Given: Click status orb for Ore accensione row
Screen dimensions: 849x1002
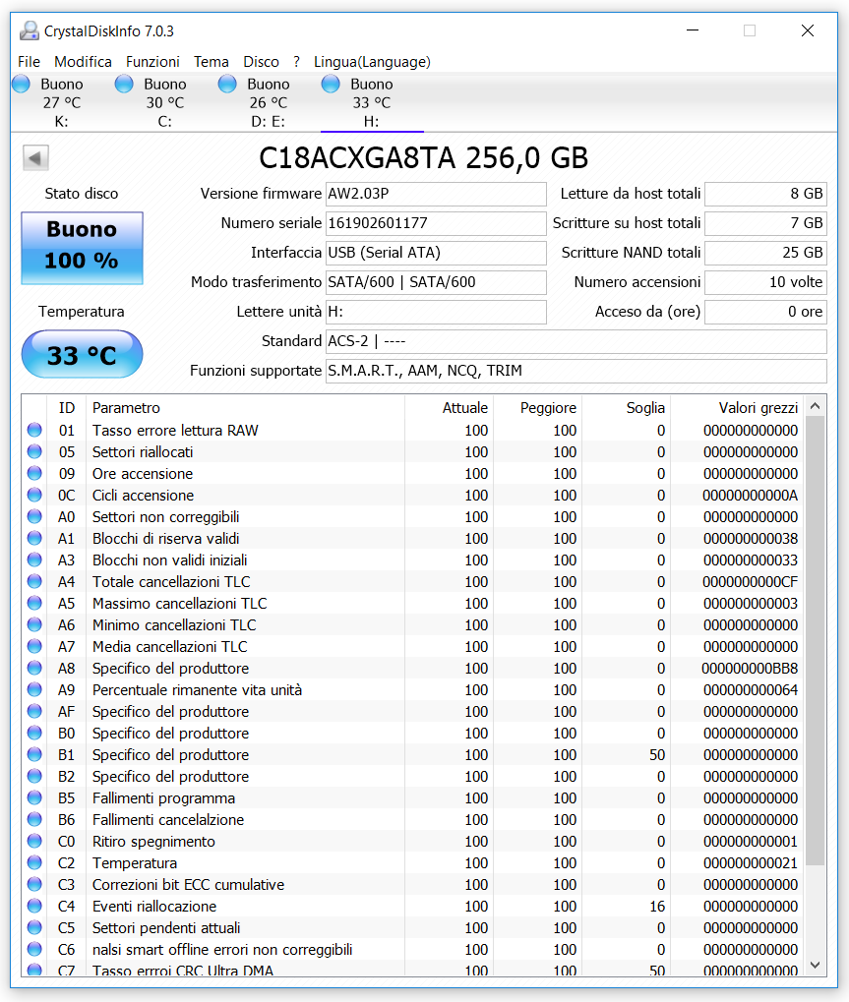Looking at the screenshot, I should pos(34,474).
